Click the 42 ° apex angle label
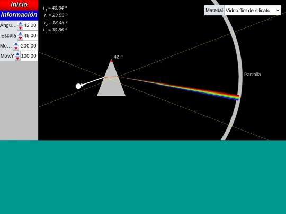Screen dimensions: 286x214 coord(118,57)
